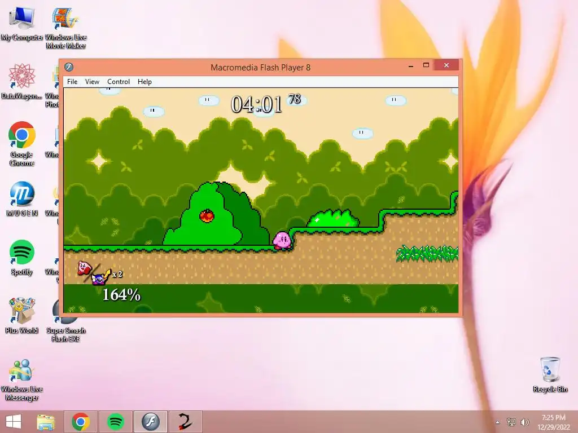This screenshot has width=578, height=433.
Task: Click the red tomato on the bush
Action: (207, 215)
